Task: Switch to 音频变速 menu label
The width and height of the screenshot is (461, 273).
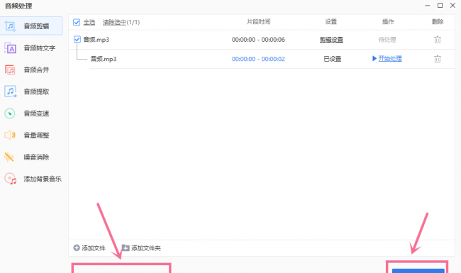Action: pyautogui.click(x=36, y=113)
